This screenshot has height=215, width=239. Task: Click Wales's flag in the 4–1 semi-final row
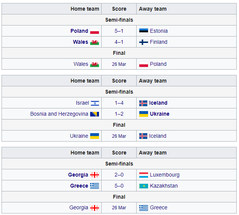95,42
